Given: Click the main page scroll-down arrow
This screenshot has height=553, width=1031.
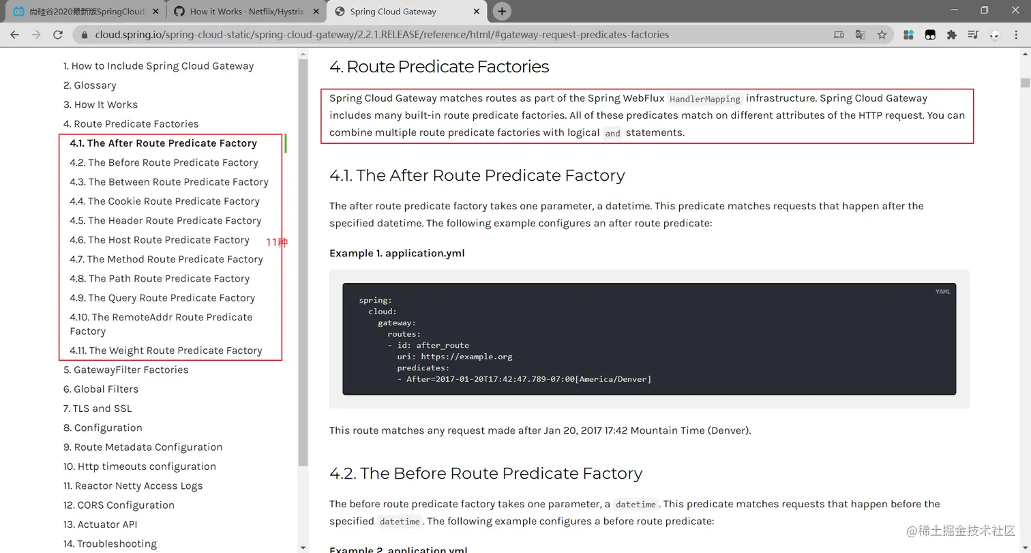Looking at the screenshot, I should pos(1025,547).
